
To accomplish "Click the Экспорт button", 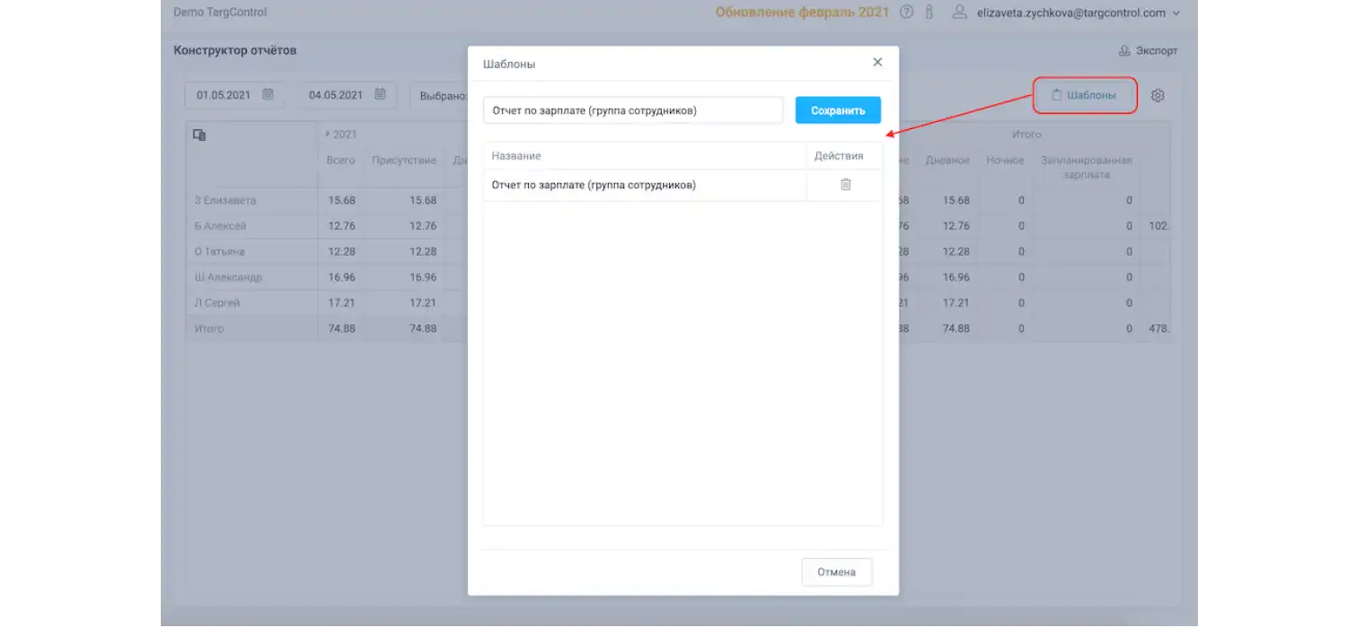I will point(1148,51).
